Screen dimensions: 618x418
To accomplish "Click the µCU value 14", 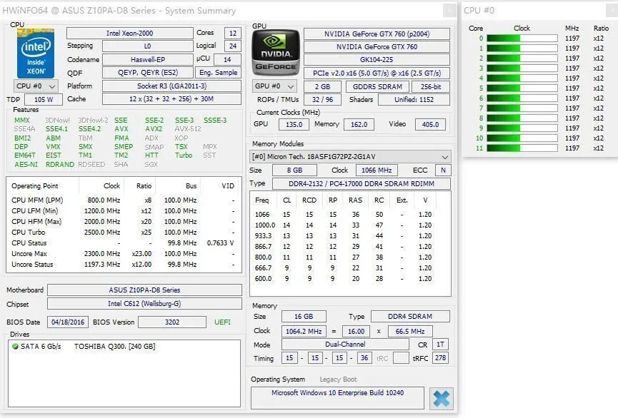I will tap(227, 59).
